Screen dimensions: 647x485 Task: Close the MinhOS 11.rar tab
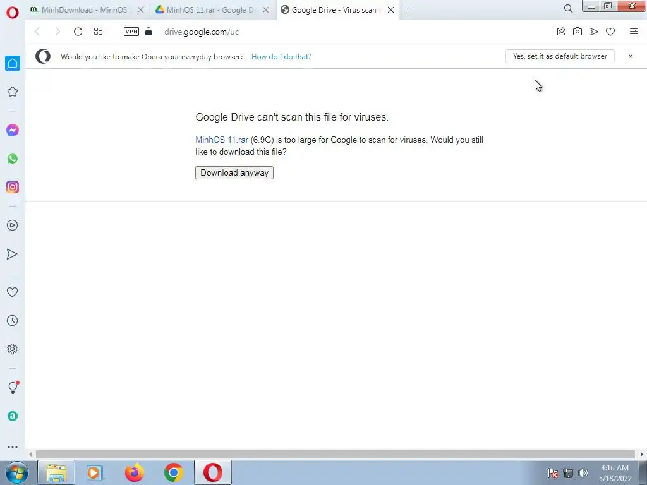[266, 10]
